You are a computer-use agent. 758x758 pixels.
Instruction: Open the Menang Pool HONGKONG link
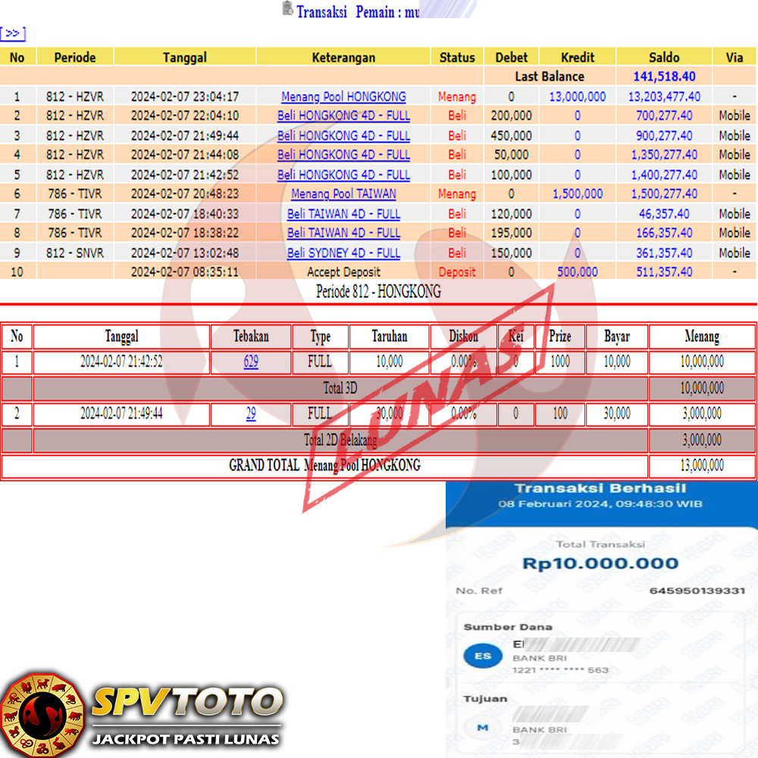point(343,96)
